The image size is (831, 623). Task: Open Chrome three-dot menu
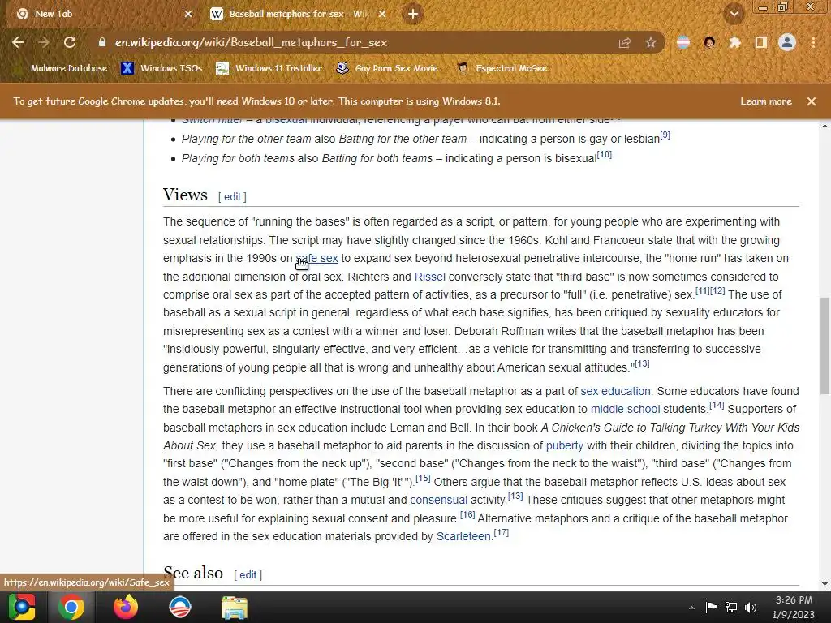(x=813, y=42)
